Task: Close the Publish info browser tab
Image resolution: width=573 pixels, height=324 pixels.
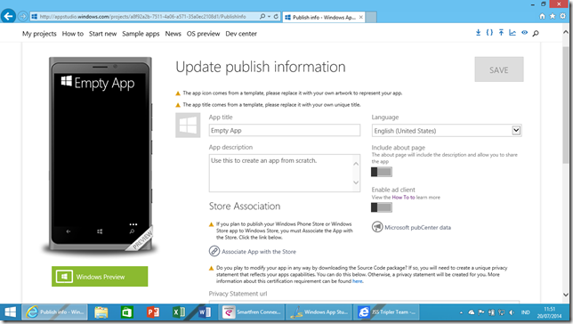Action: pyautogui.click(x=360, y=17)
